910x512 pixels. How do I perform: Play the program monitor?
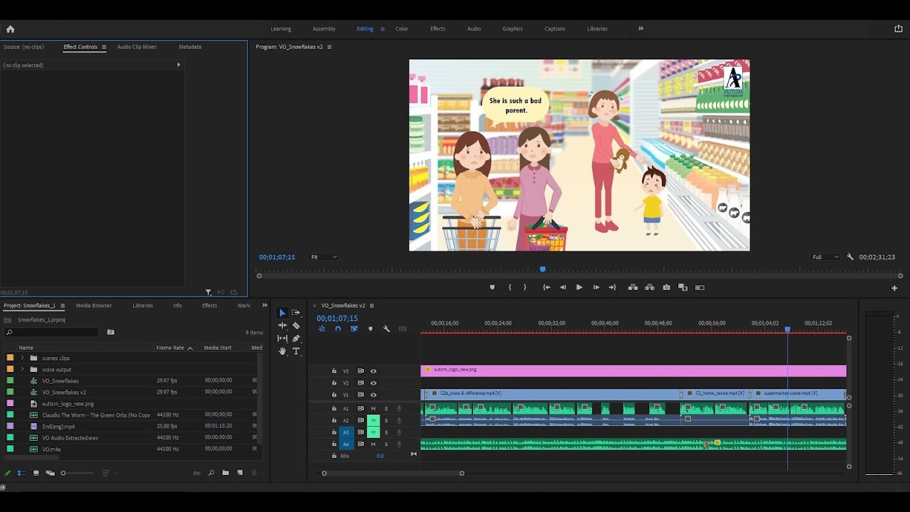(579, 287)
